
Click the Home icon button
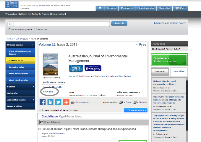100,8
